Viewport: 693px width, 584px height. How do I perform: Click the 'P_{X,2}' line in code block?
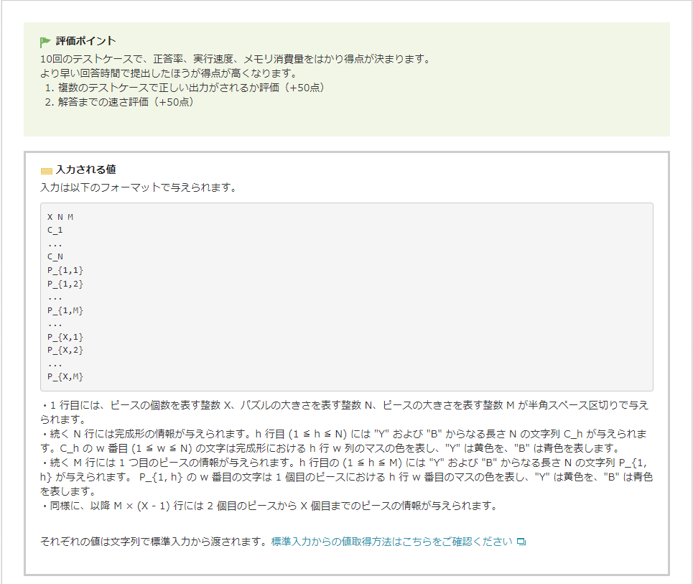[x=65, y=350]
